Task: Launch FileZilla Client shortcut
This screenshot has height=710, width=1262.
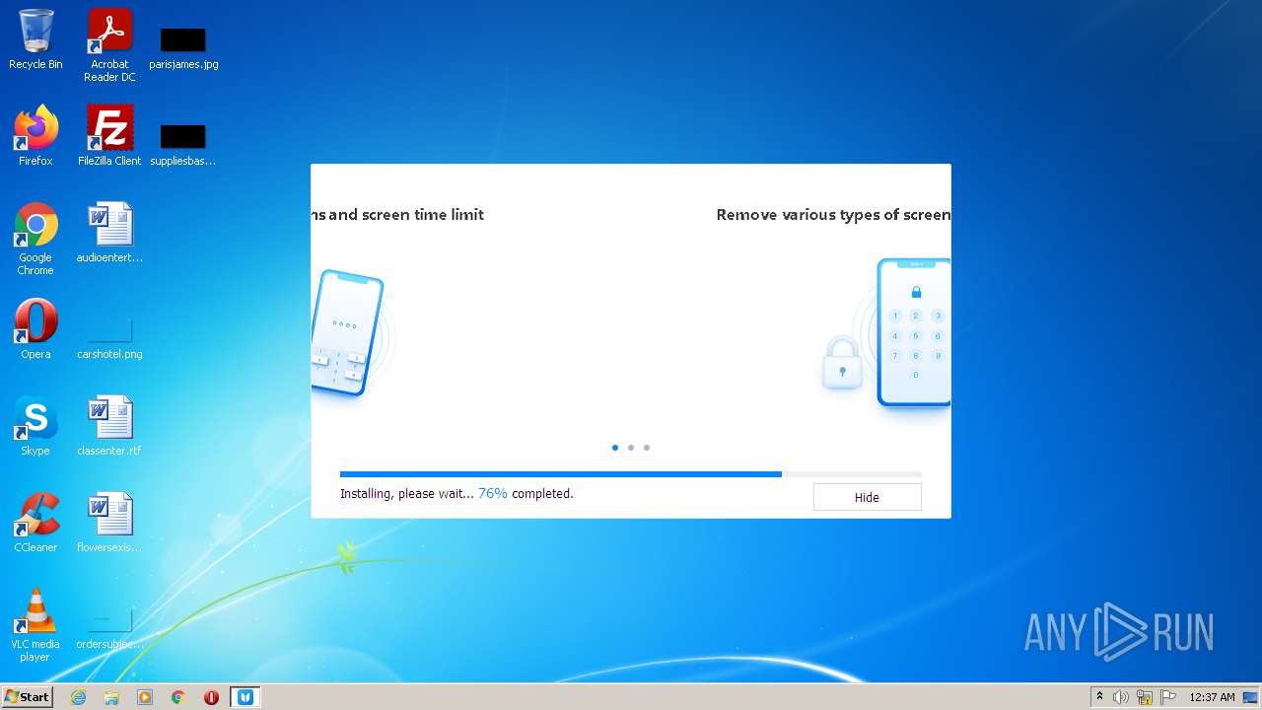Action: click(x=109, y=136)
